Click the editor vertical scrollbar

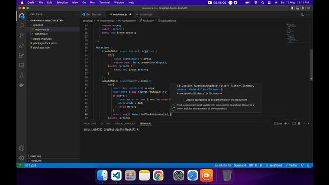click(x=311, y=65)
